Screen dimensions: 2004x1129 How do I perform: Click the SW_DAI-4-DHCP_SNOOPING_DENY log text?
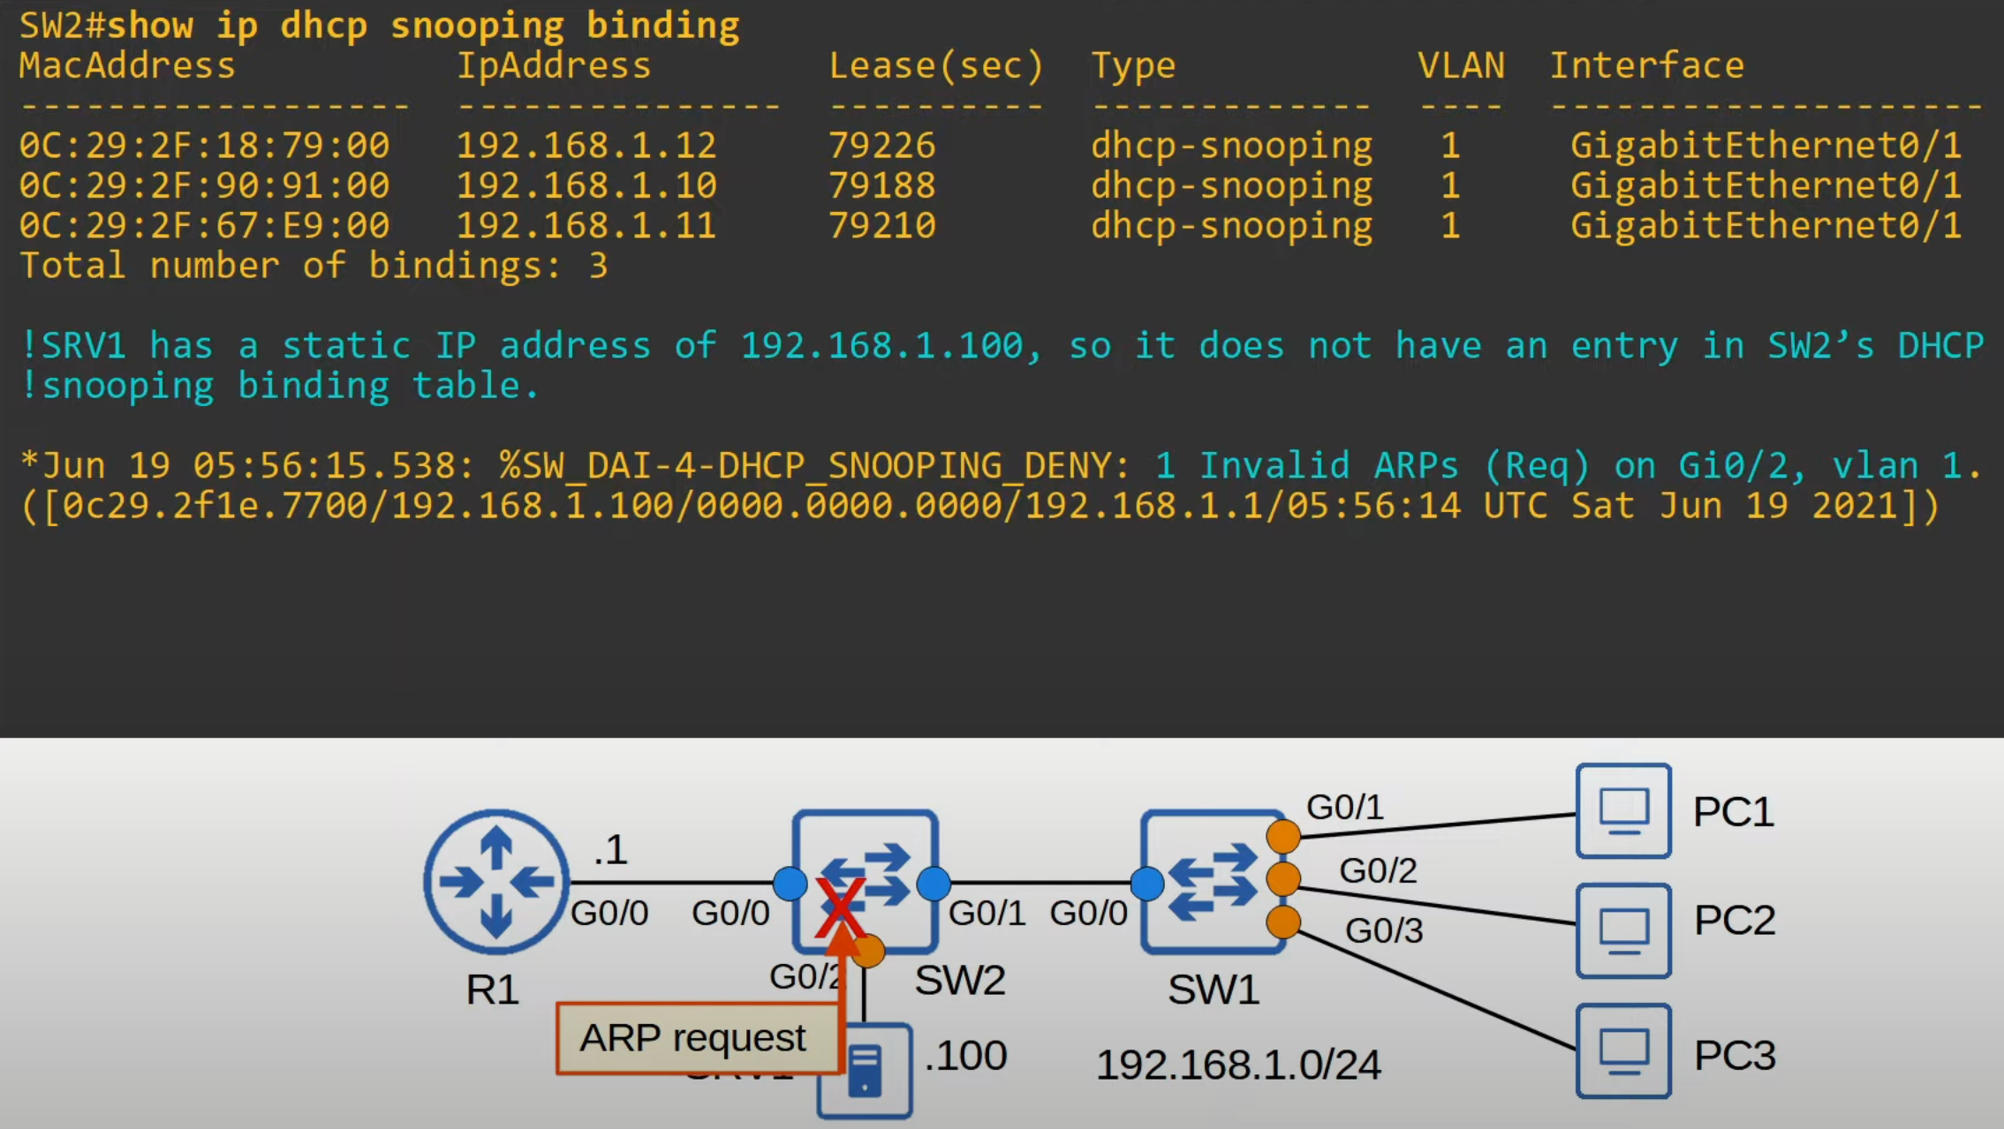[x=813, y=465]
